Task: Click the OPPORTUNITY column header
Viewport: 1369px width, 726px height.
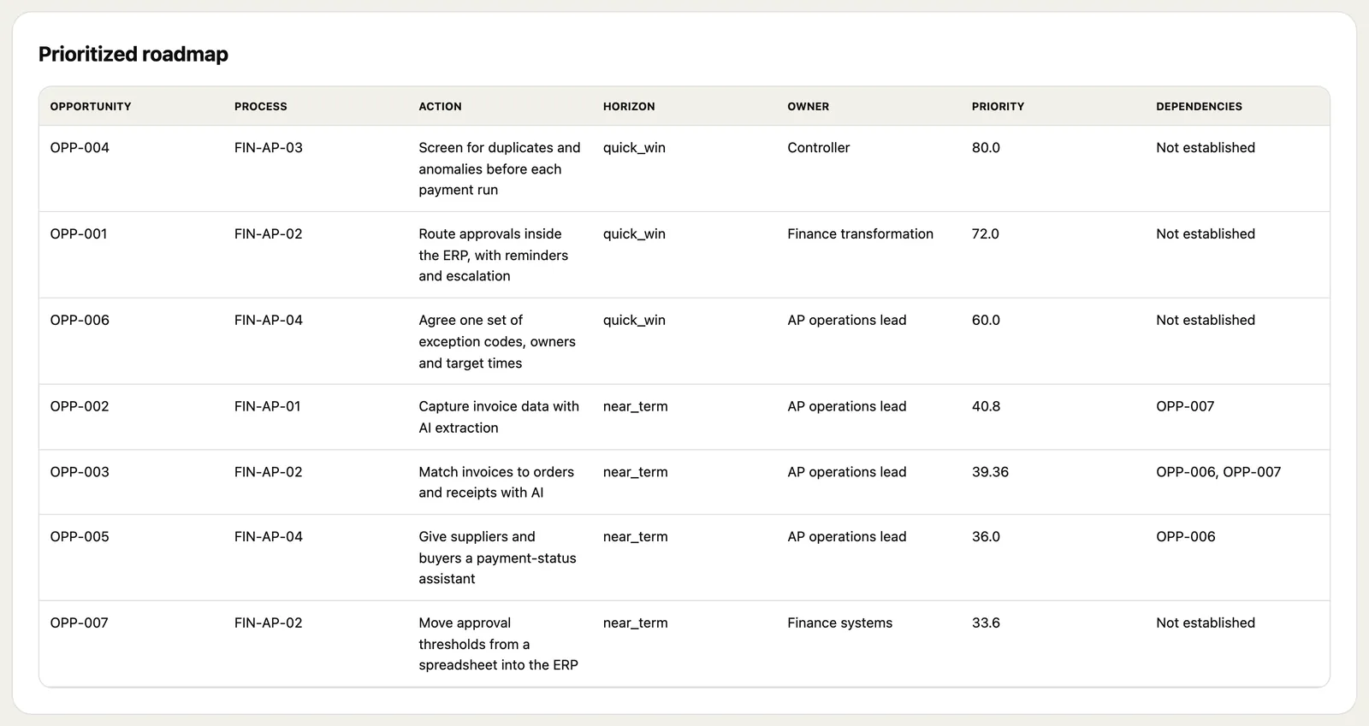Action: tap(91, 107)
